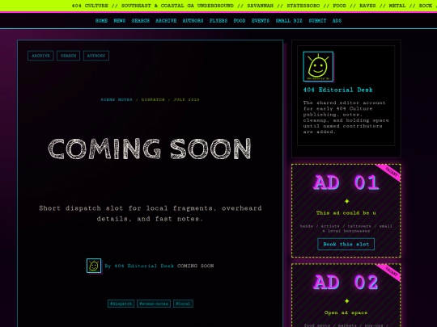Click "Open ad space" text
This screenshot has width=437, height=327.
point(346,312)
